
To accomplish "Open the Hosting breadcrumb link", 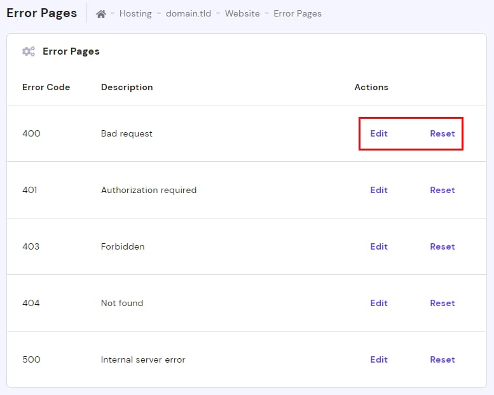I will 135,14.
